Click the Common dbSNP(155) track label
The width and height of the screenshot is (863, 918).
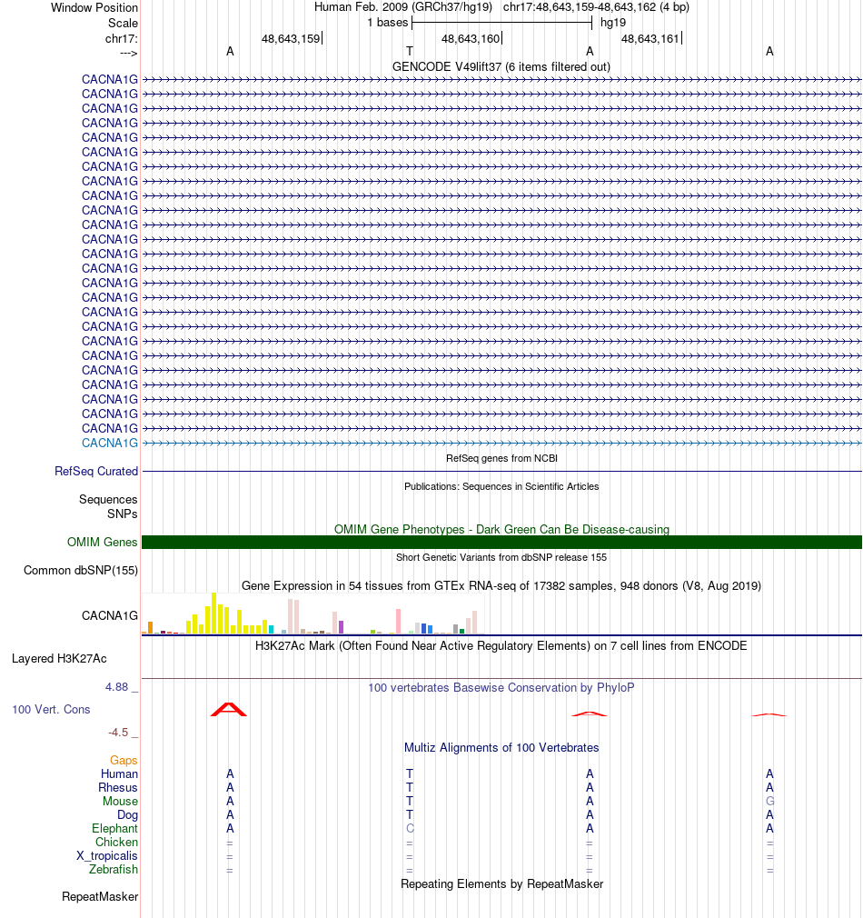coord(81,570)
